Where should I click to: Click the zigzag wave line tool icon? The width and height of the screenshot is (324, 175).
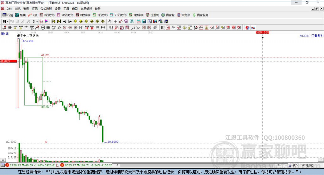[x=138, y=28]
